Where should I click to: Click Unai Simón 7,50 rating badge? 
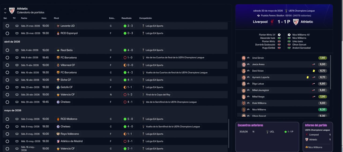pos(322,58)
